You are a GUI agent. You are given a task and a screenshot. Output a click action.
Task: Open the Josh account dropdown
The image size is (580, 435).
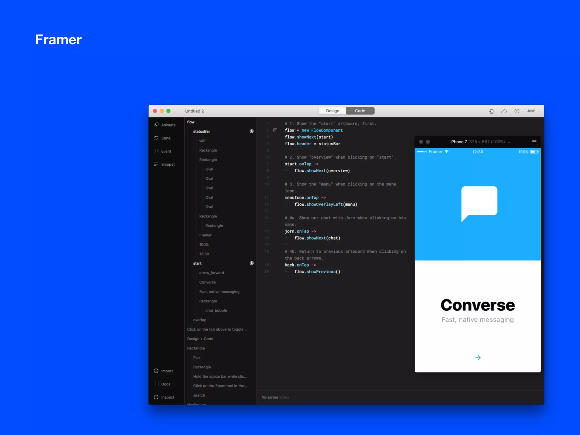(x=533, y=111)
